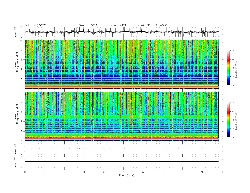The image size is (250, 193).
Task: Click the "4" frequency tick on the ch.2 axis
Action: 22,121
